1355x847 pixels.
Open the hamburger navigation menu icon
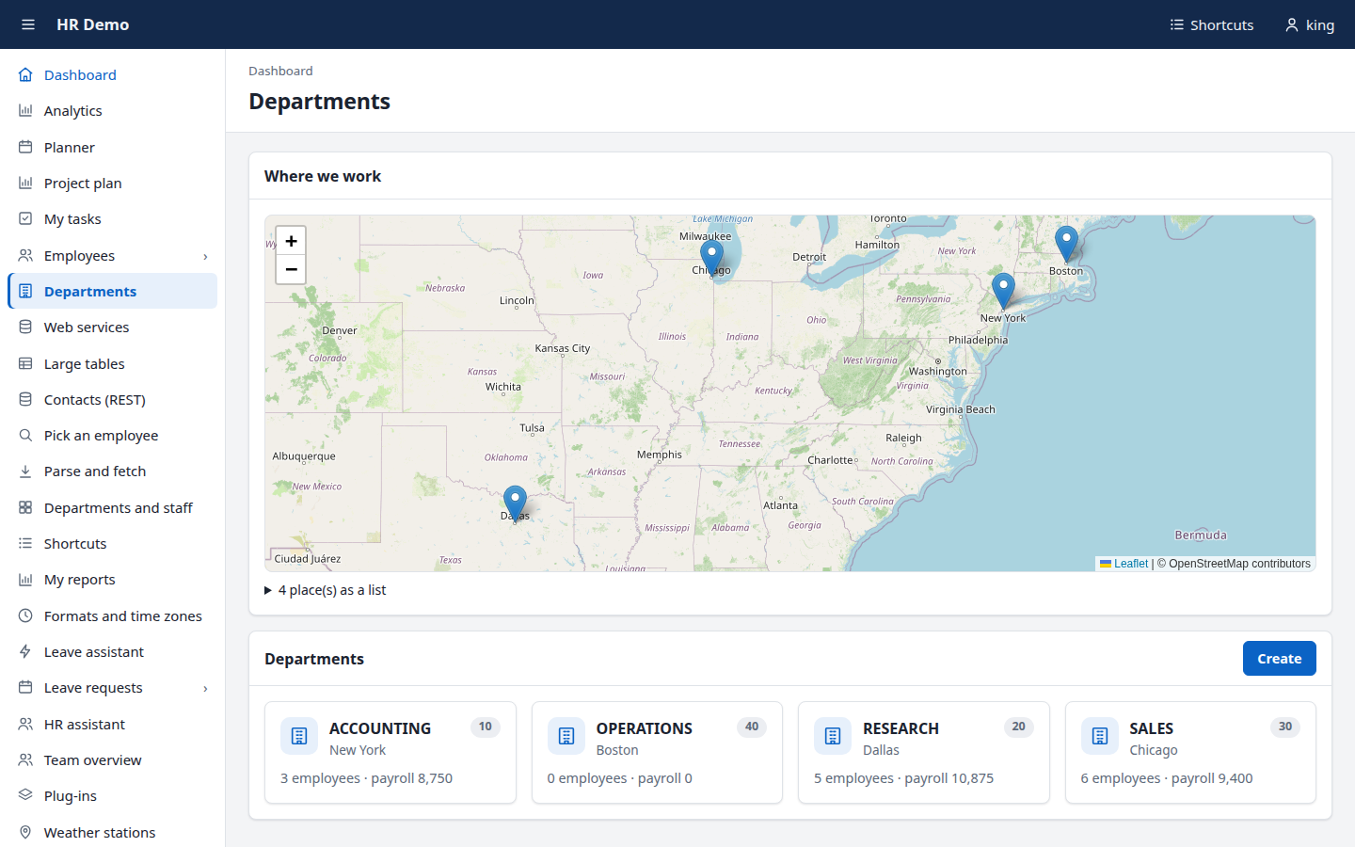tap(28, 24)
